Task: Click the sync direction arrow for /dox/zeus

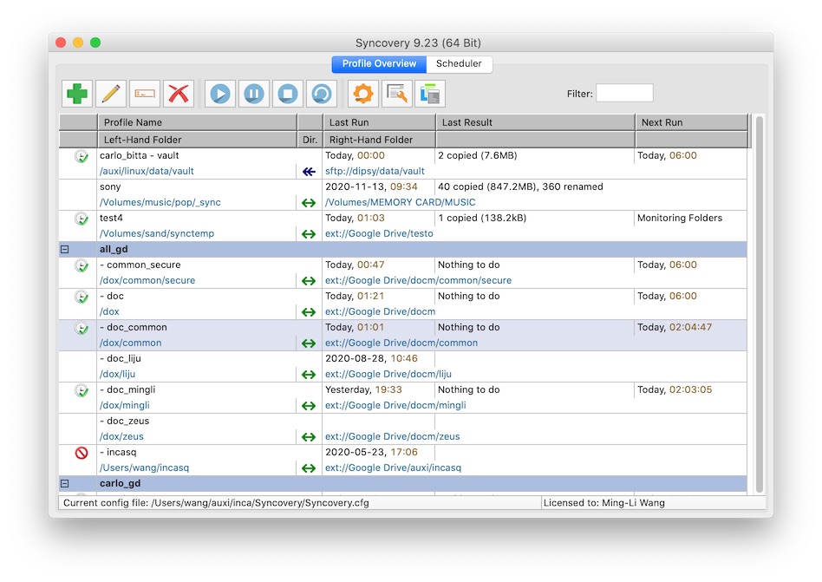Action: click(x=309, y=437)
